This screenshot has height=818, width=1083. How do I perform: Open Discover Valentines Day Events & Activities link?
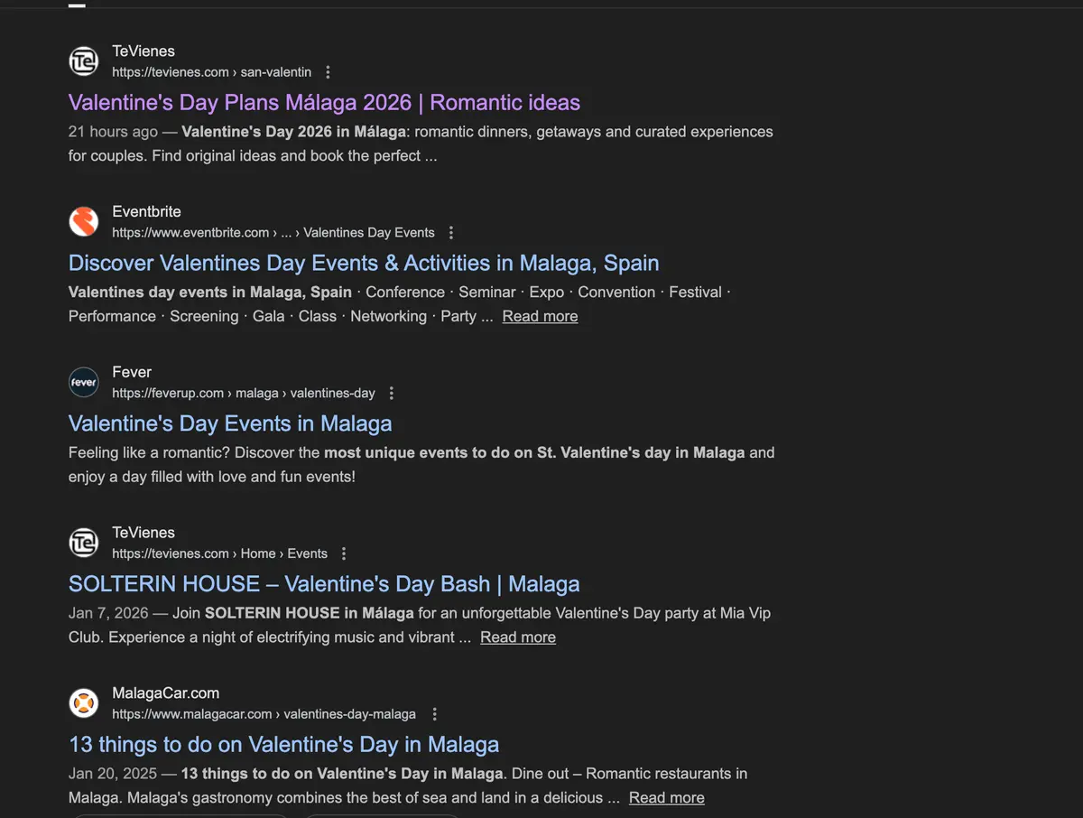tap(364, 263)
